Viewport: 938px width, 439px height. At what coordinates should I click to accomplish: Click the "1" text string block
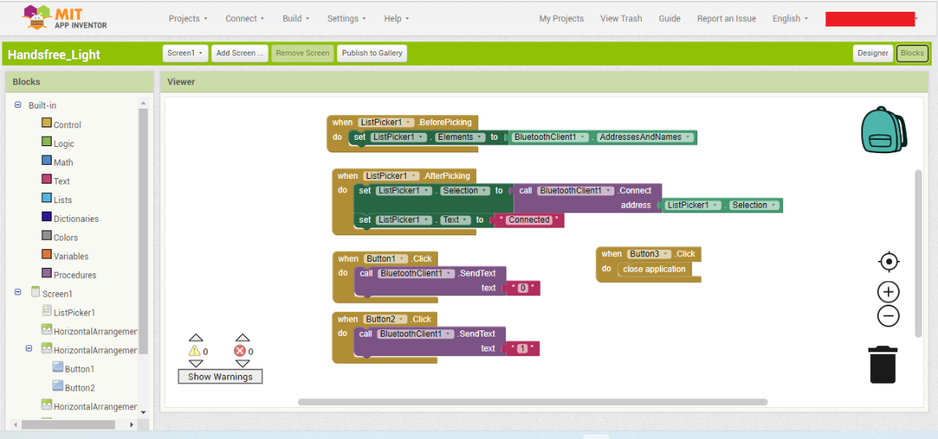523,348
